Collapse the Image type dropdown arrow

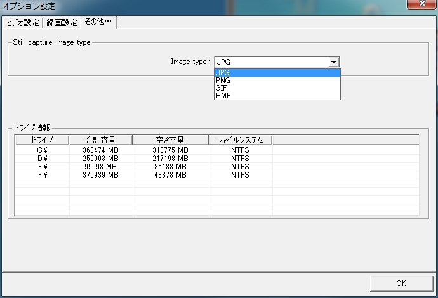click(x=334, y=62)
